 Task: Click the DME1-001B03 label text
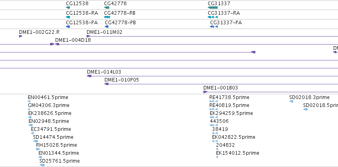(221, 88)
